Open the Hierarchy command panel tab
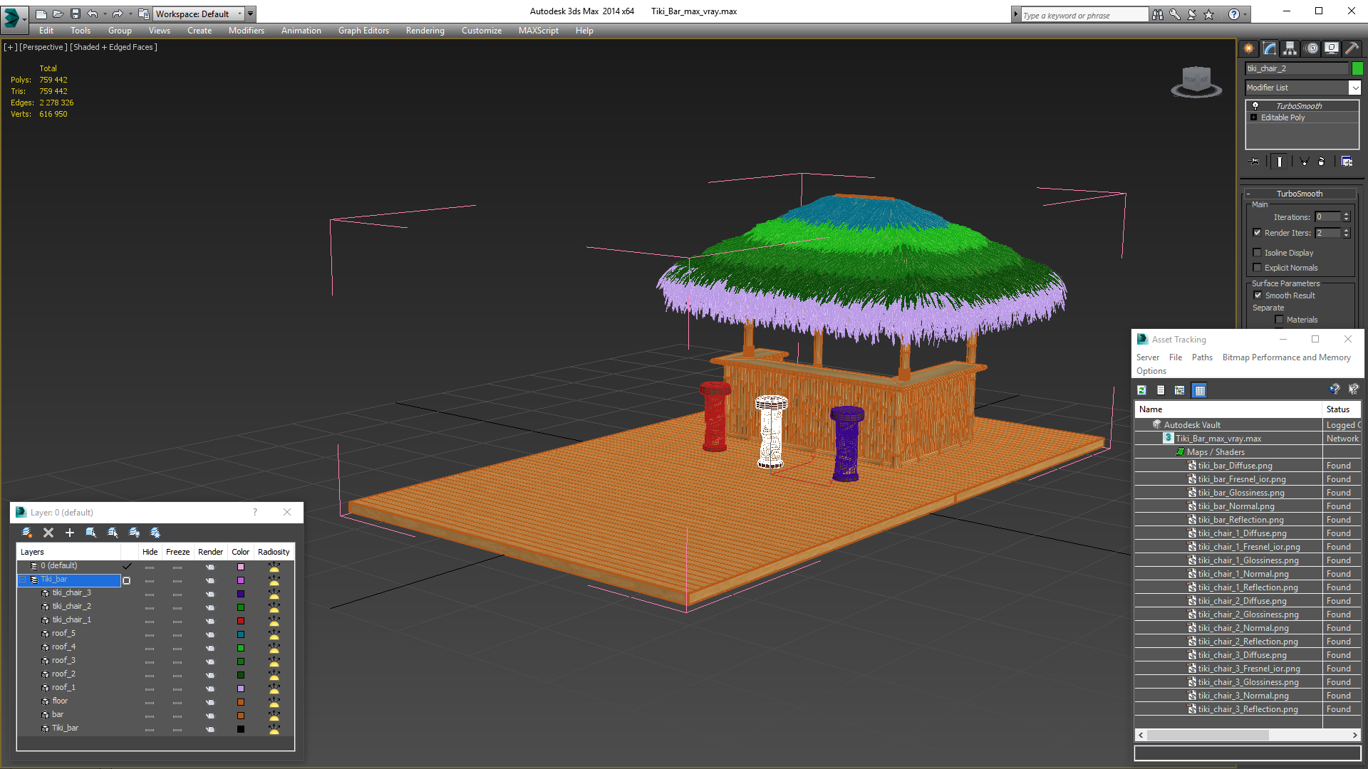The width and height of the screenshot is (1368, 769). click(x=1290, y=48)
